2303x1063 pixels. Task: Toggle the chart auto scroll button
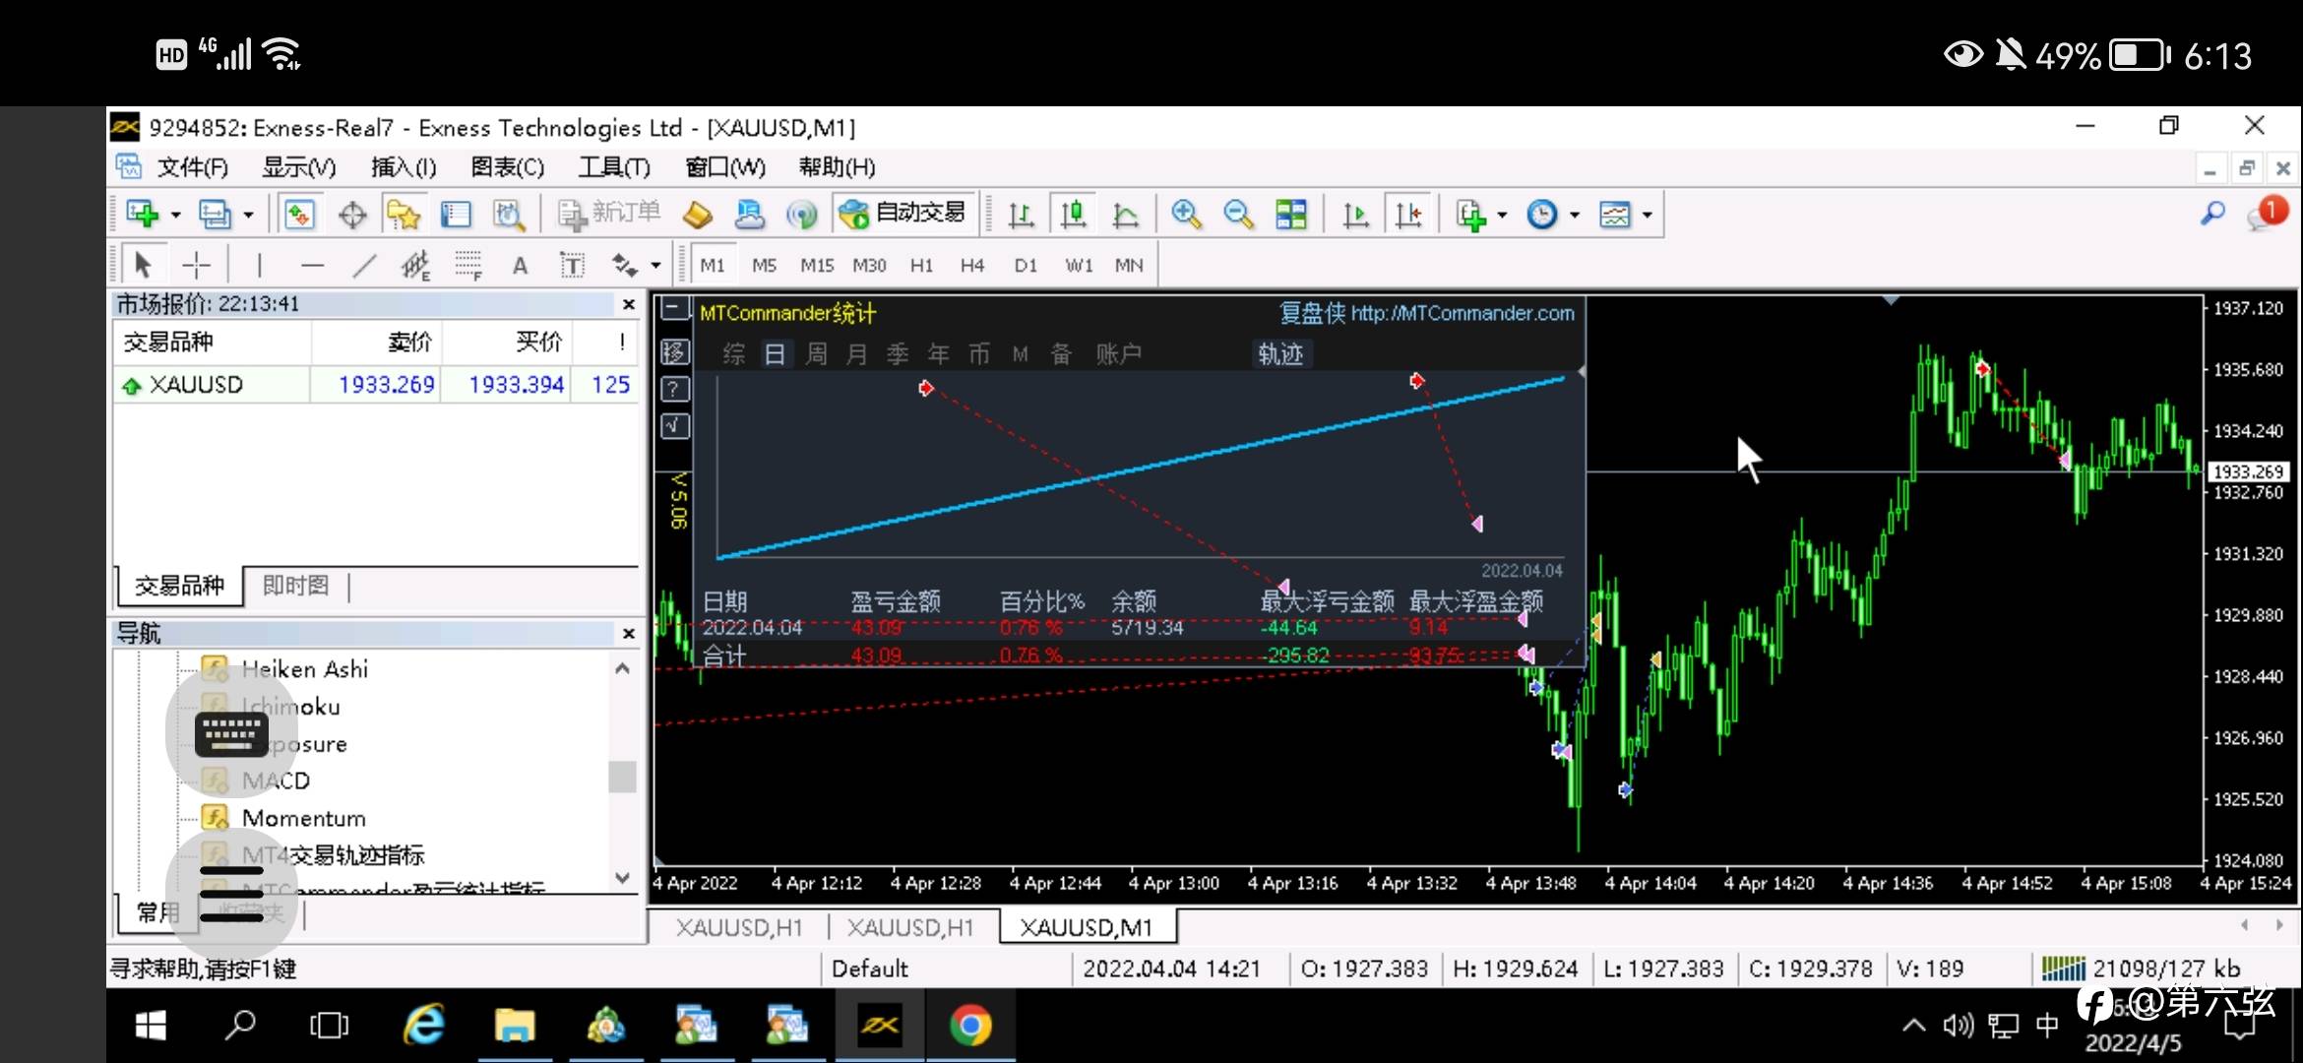(1356, 214)
